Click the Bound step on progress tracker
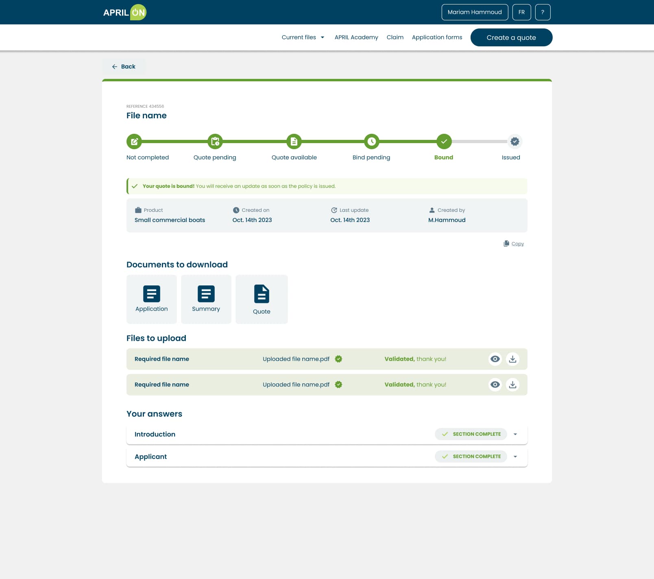 pos(444,141)
